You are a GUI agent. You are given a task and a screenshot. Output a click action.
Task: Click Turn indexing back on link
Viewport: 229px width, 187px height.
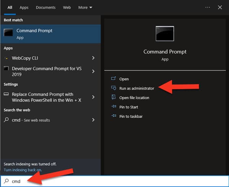pyautogui.click(x=23, y=170)
